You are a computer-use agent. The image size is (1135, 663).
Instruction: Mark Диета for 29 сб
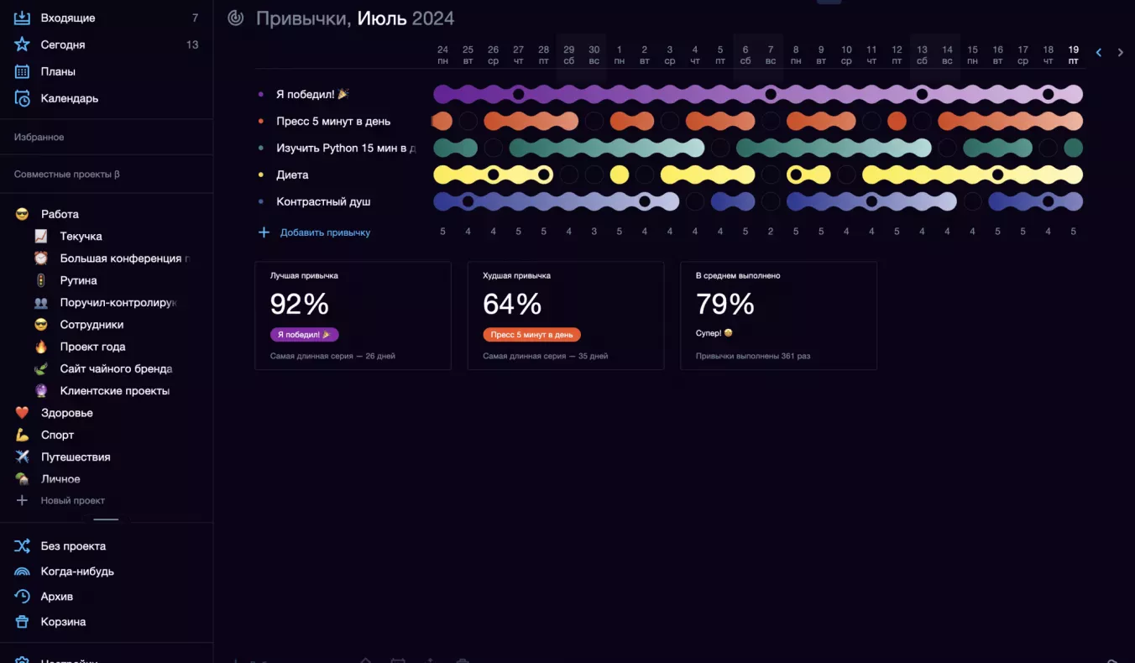click(x=569, y=175)
